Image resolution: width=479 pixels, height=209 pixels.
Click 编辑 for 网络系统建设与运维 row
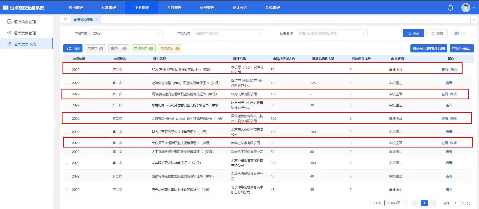click(x=453, y=94)
